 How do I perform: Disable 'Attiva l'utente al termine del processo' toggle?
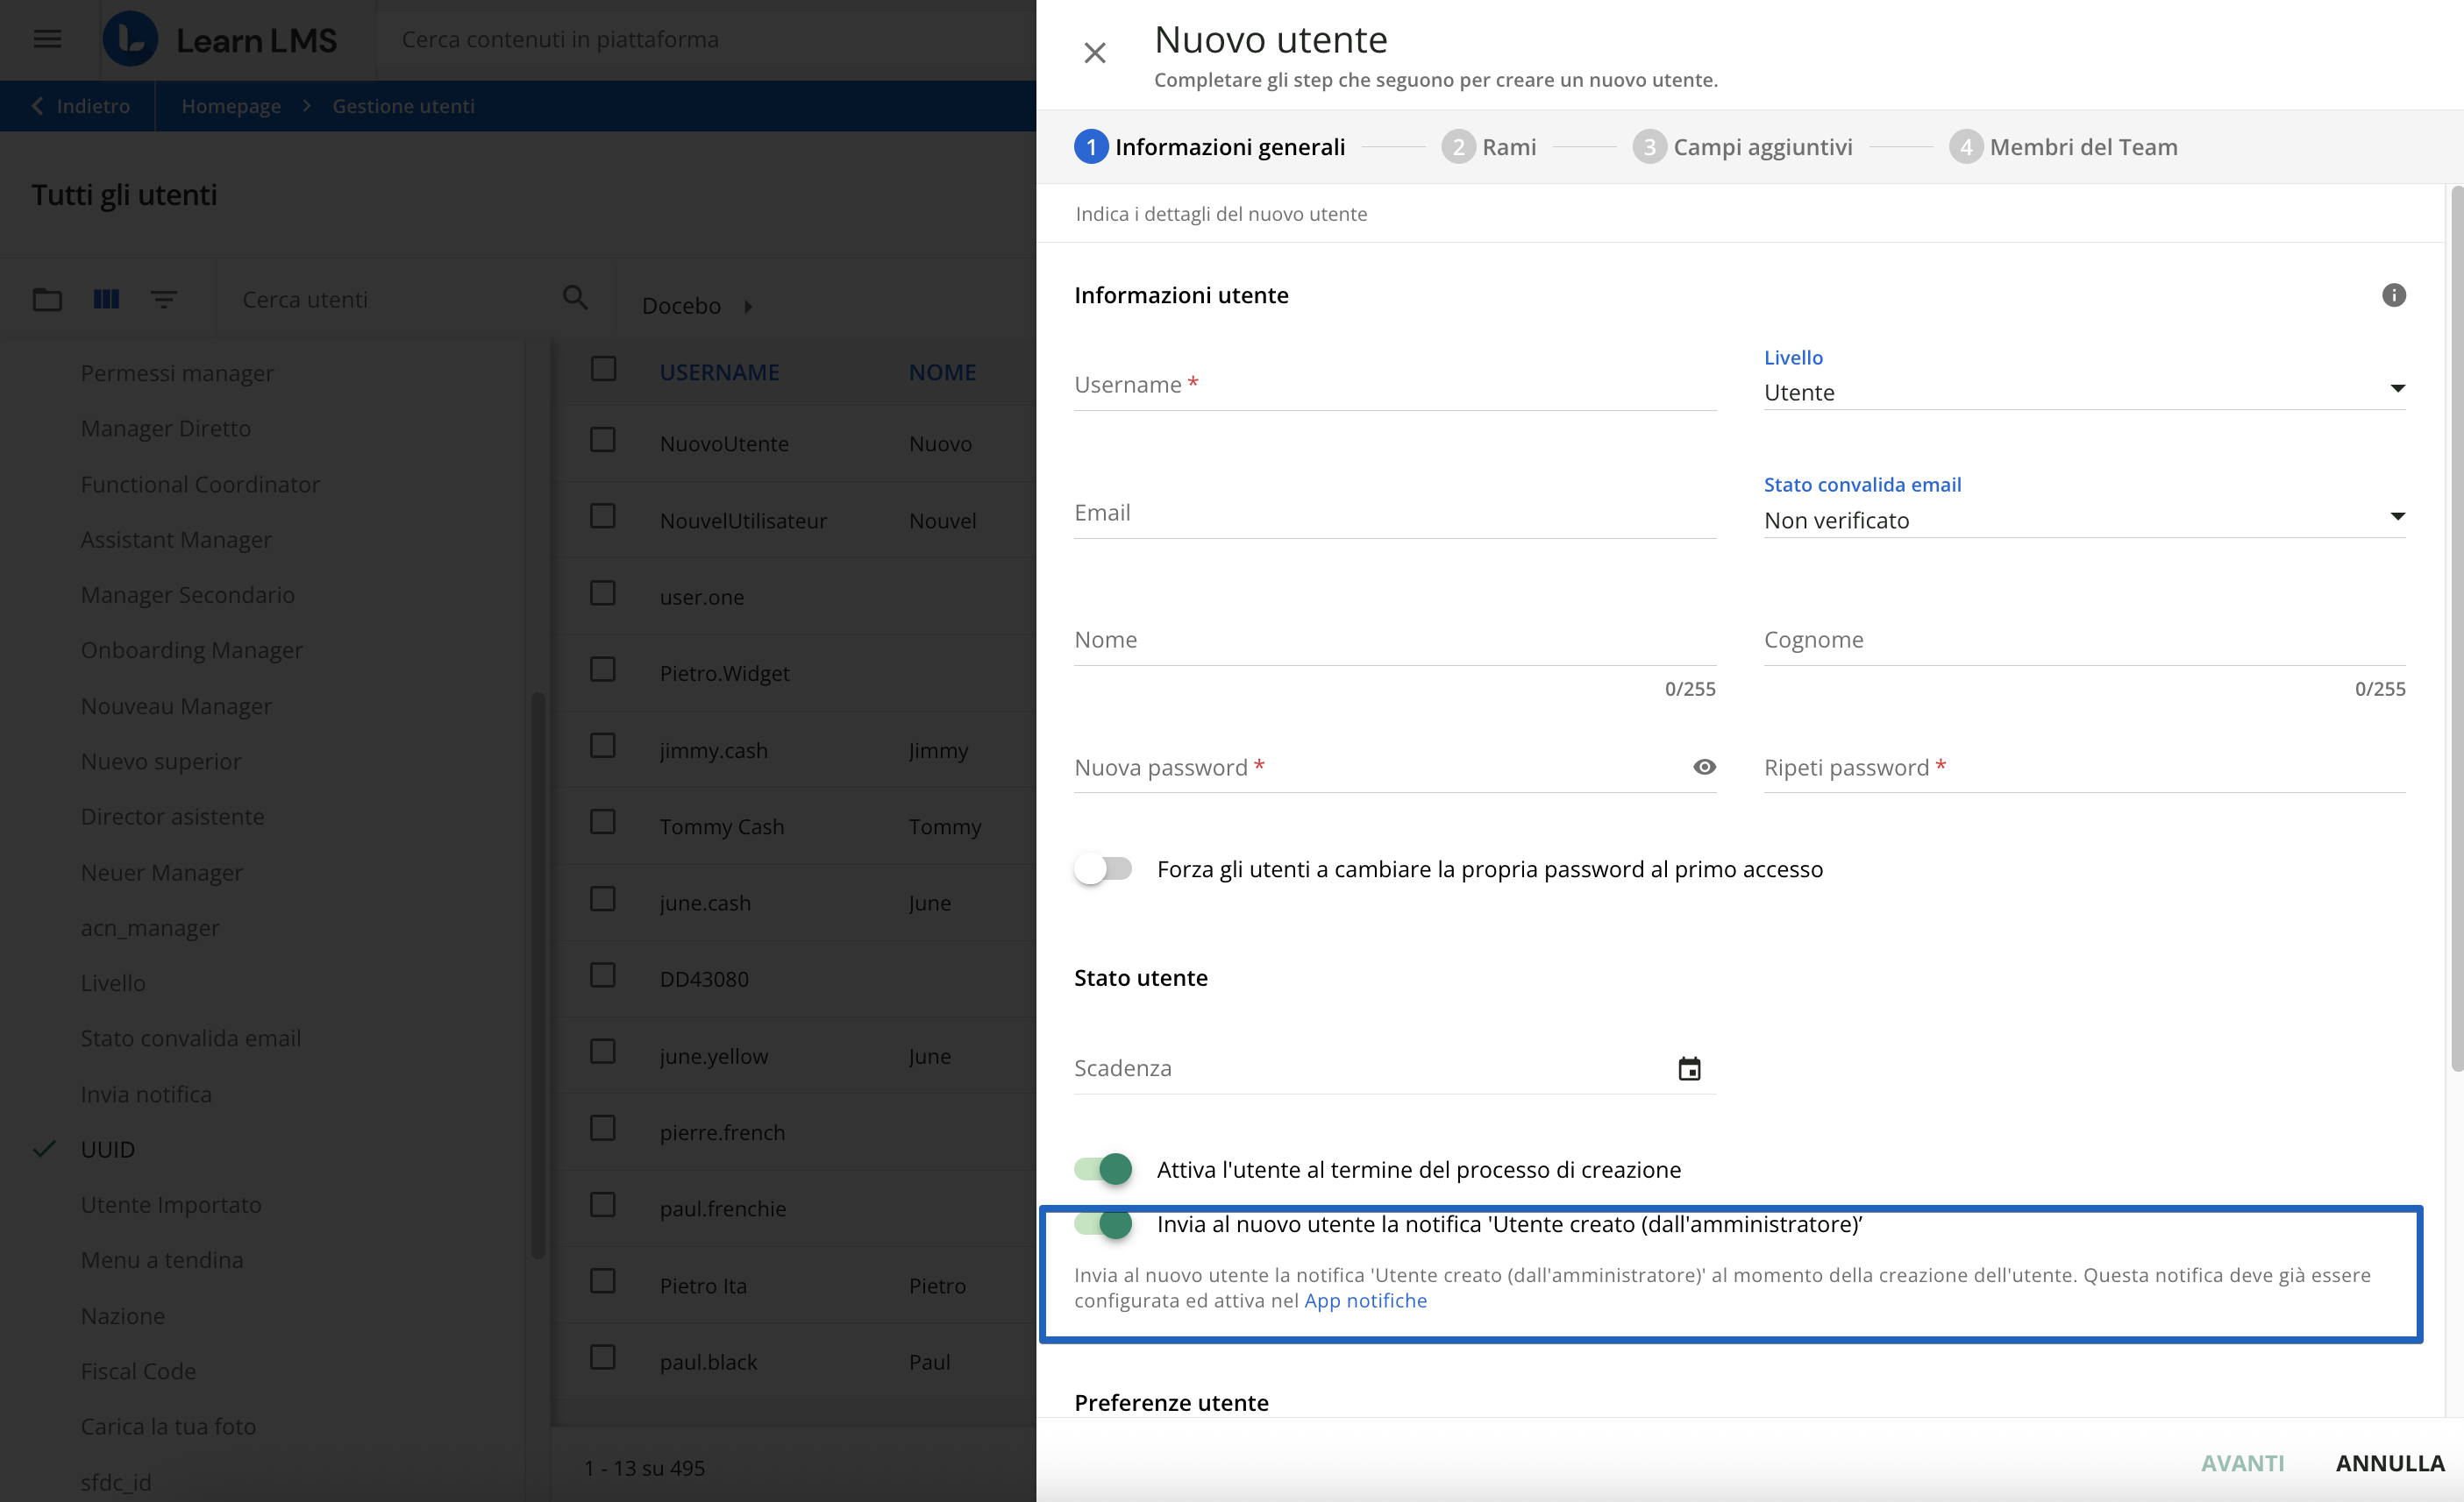click(x=1101, y=1168)
